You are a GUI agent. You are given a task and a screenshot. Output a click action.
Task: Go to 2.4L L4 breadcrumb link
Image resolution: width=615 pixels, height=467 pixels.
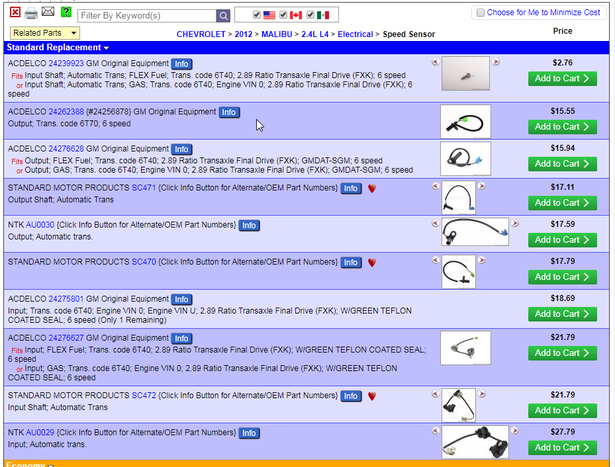[x=315, y=34]
